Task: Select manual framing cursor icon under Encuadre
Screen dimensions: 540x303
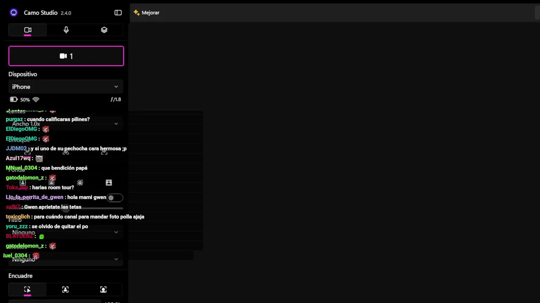Action: click(x=27, y=290)
